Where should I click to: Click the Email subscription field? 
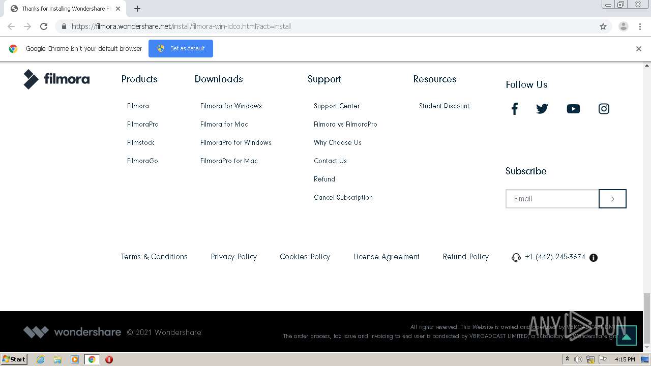pyautogui.click(x=552, y=199)
